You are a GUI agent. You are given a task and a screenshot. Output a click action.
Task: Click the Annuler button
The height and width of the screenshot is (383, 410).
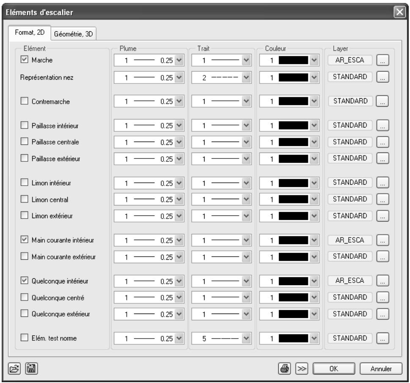[381, 369]
